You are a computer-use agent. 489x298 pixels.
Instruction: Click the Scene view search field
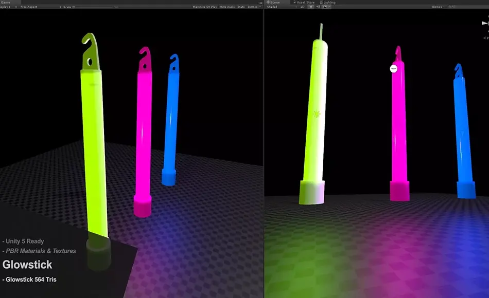[x=467, y=7]
